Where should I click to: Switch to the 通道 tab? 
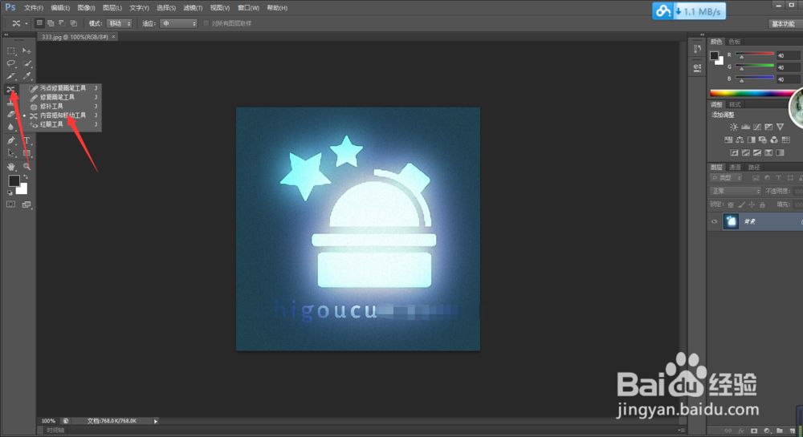(x=735, y=167)
